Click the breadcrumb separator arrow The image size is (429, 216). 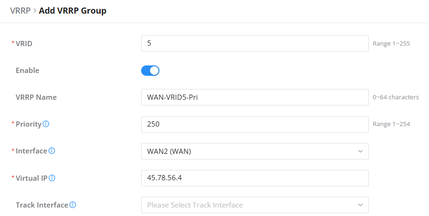tap(35, 11)
